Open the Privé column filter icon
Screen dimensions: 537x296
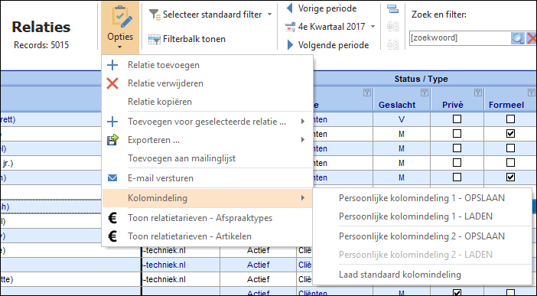pos(478,93)
